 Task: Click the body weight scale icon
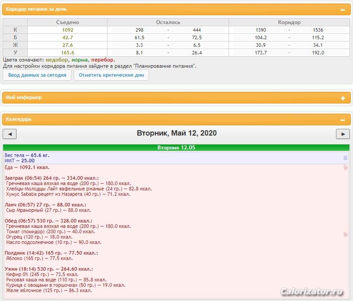tap(345, 158)
